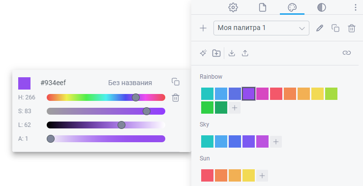This screenshot has height=186, width=363.
Task: Select the lime green swatch in Rainbow
Action: click(332, 93)
